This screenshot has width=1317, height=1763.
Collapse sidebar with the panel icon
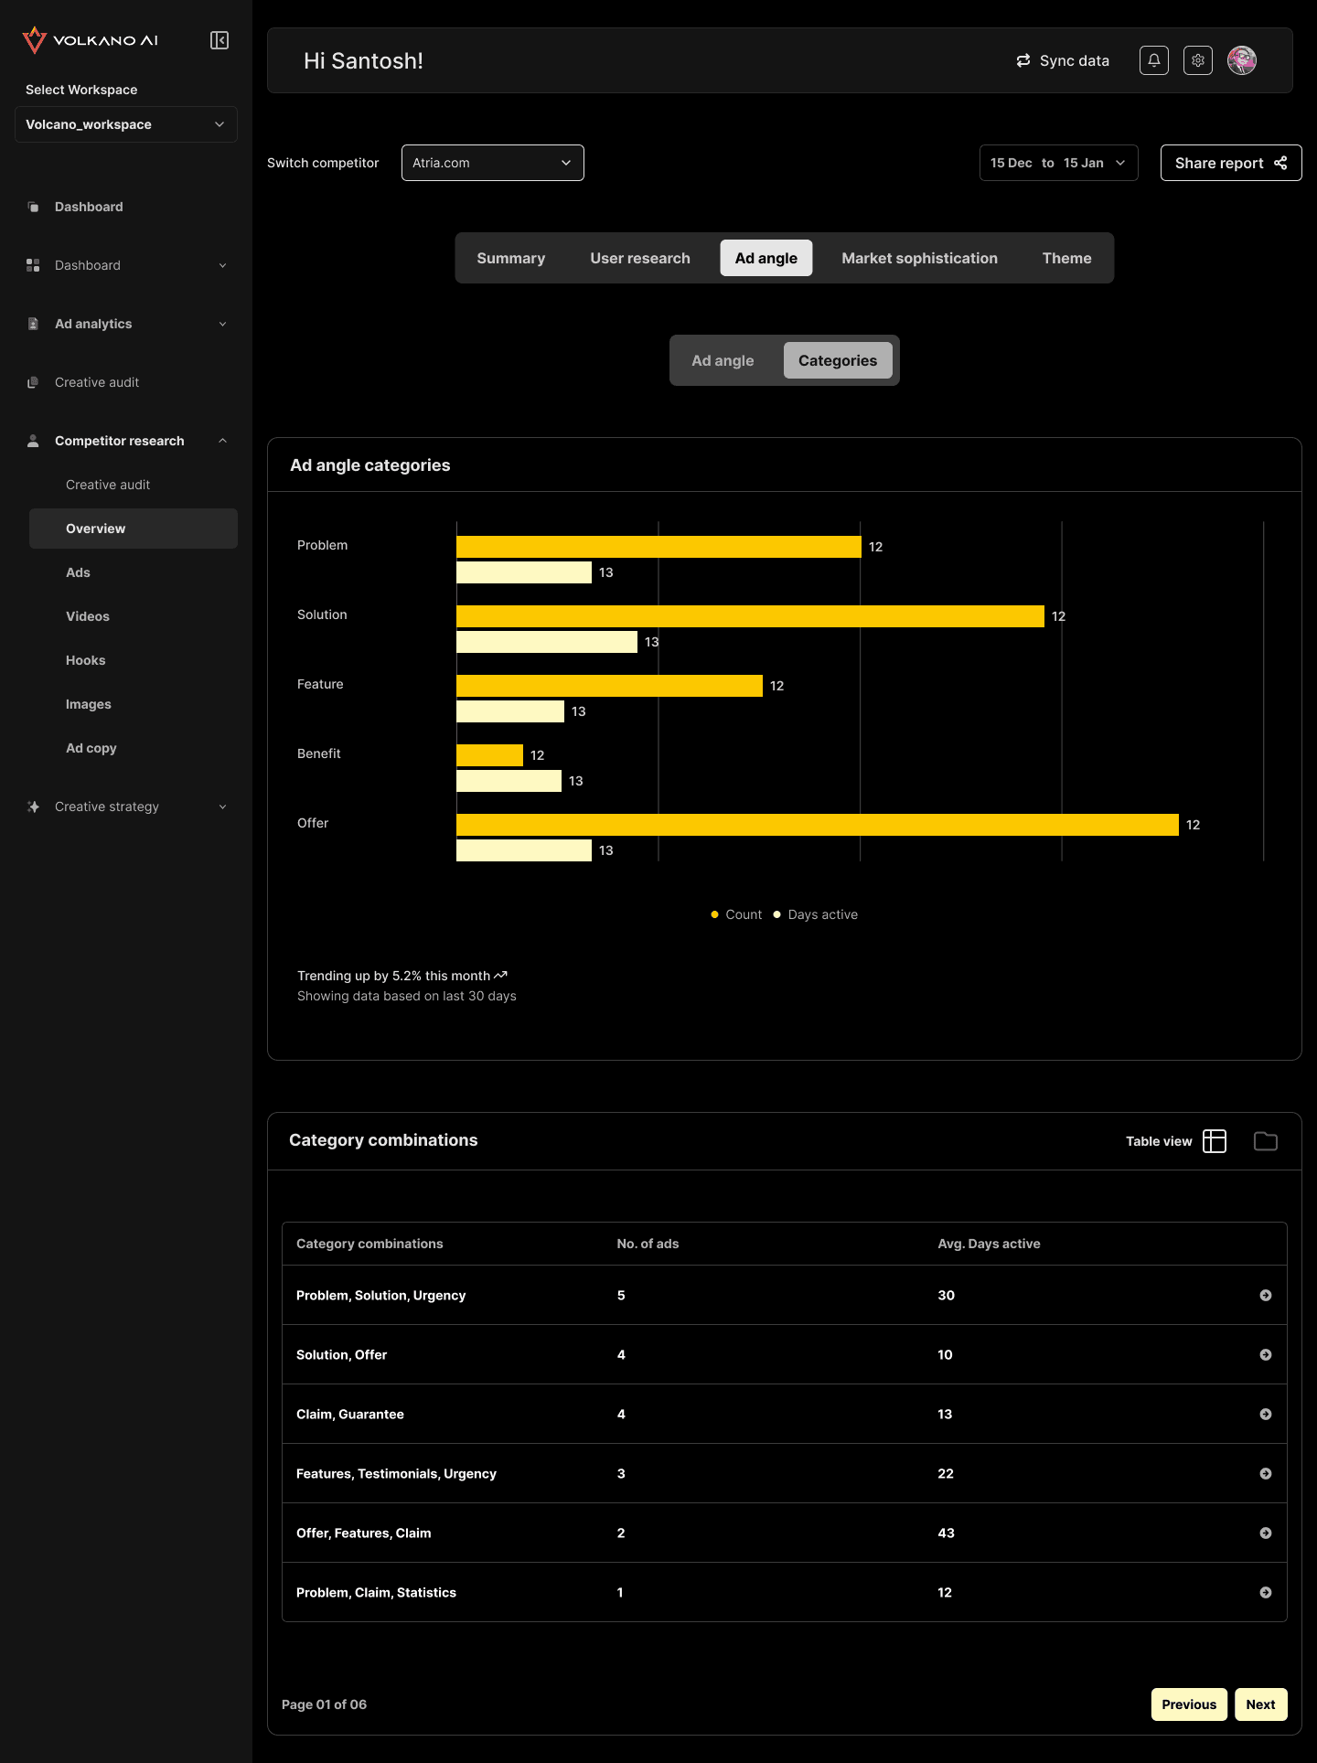click(x=219, y=40)
